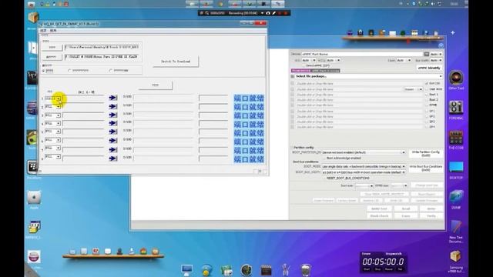Open the BOOT_PARTITION_EN dropdown
Viewport: 493px width, 277px height.
point(404,152)
